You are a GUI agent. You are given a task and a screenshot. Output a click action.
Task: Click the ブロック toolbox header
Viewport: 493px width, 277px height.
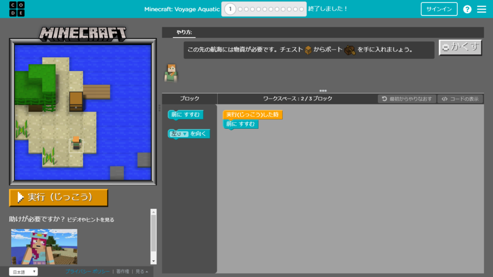point(190,99)
